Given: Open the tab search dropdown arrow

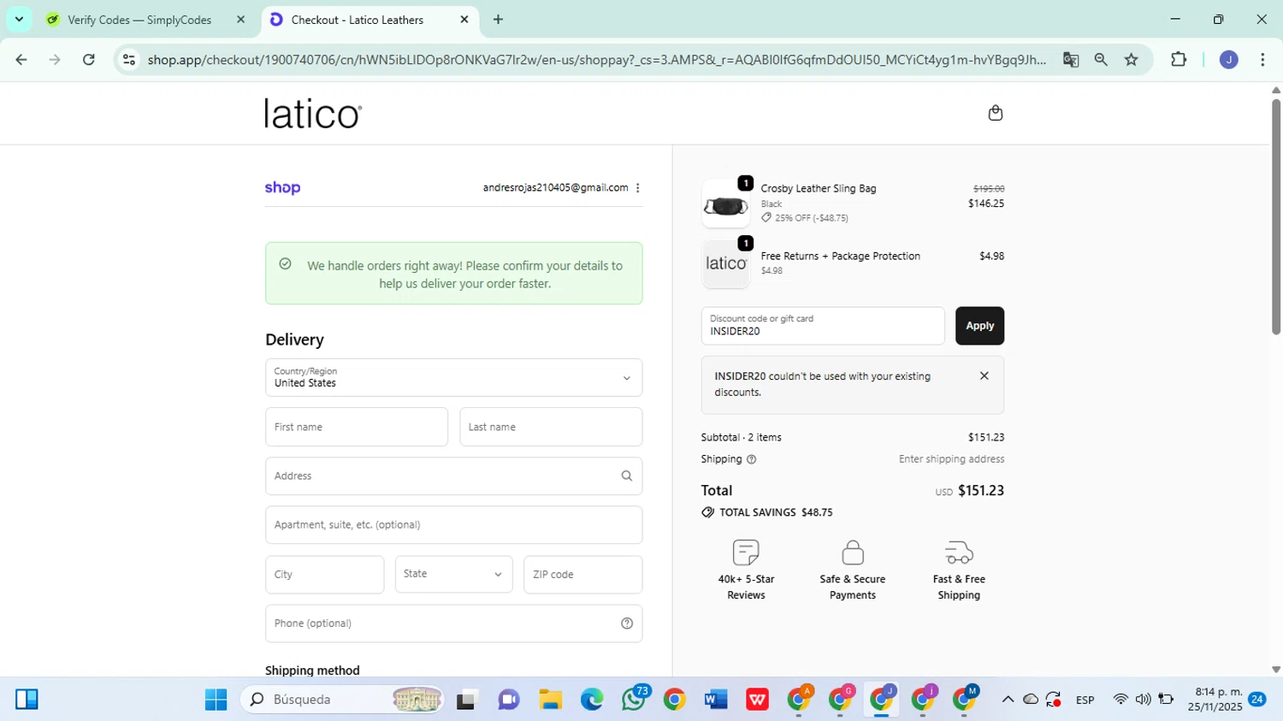Looking at the screenshot, I should tap(19, 20).
